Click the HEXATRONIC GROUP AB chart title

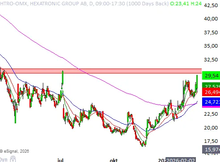tap(58, 4)
